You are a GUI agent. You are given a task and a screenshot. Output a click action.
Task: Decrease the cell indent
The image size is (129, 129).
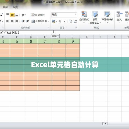click(23, 21)
